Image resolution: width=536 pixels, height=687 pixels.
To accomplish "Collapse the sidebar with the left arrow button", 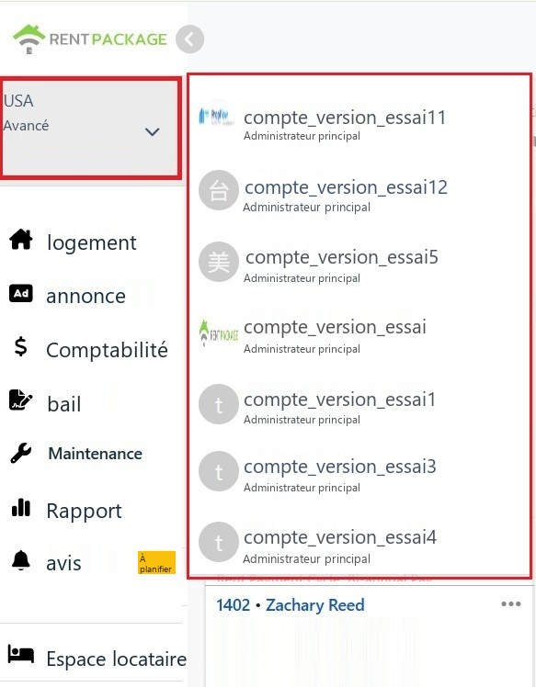I will pyautogui.click(x=190, y=39).
